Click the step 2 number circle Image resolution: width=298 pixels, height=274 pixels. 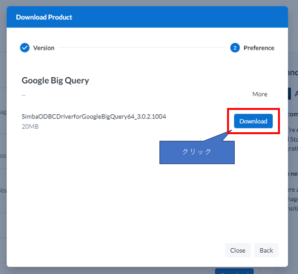pyautogui.click(x=235, y=48)
